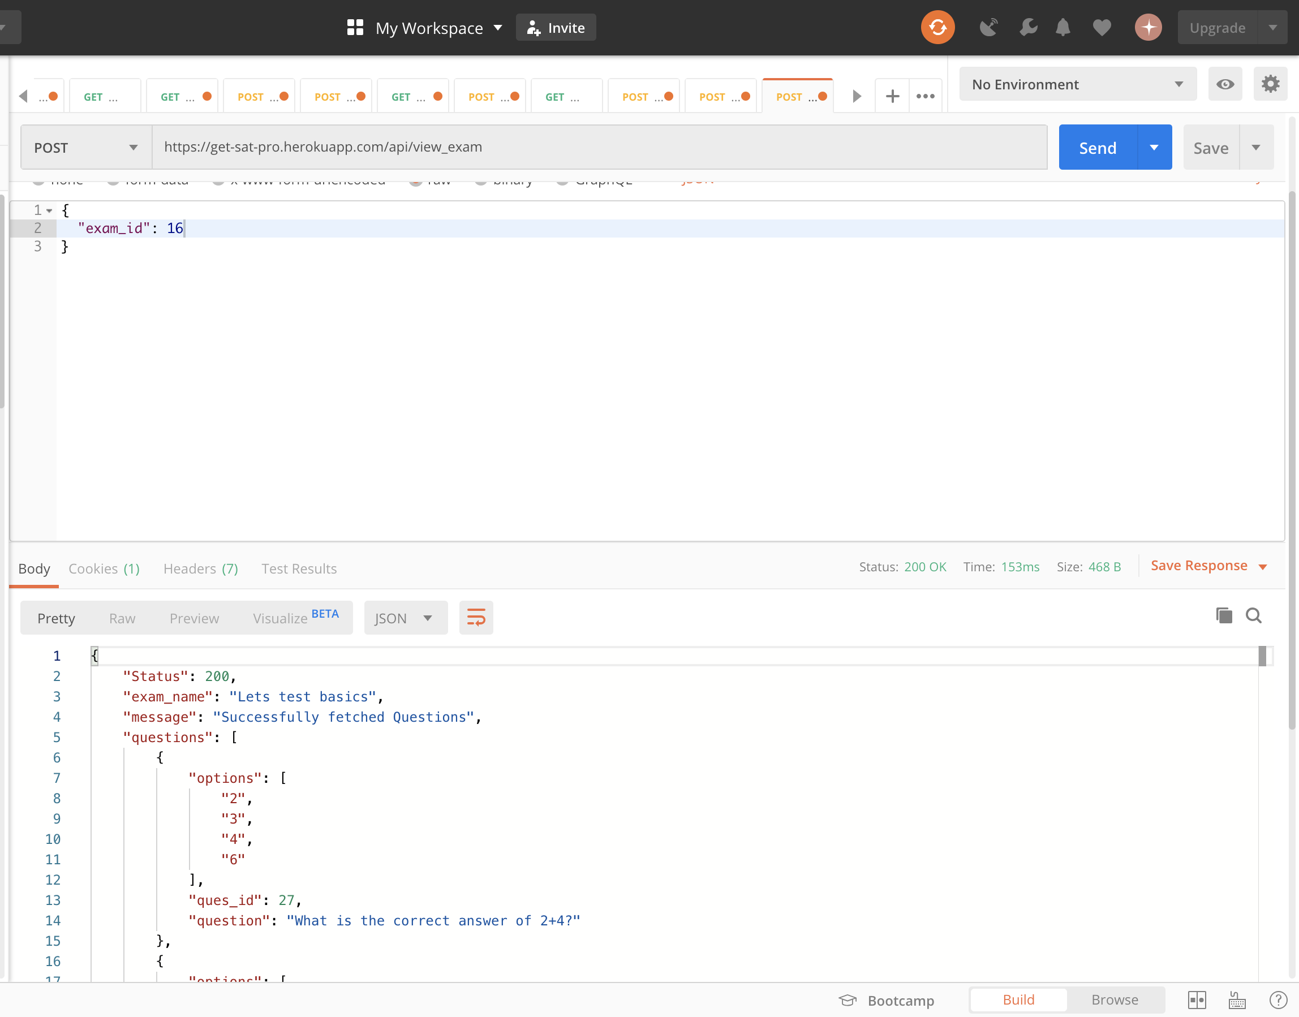Screen dimensions: 1299x1017
Task: Click the 153ms response time
Action: 1020,566
